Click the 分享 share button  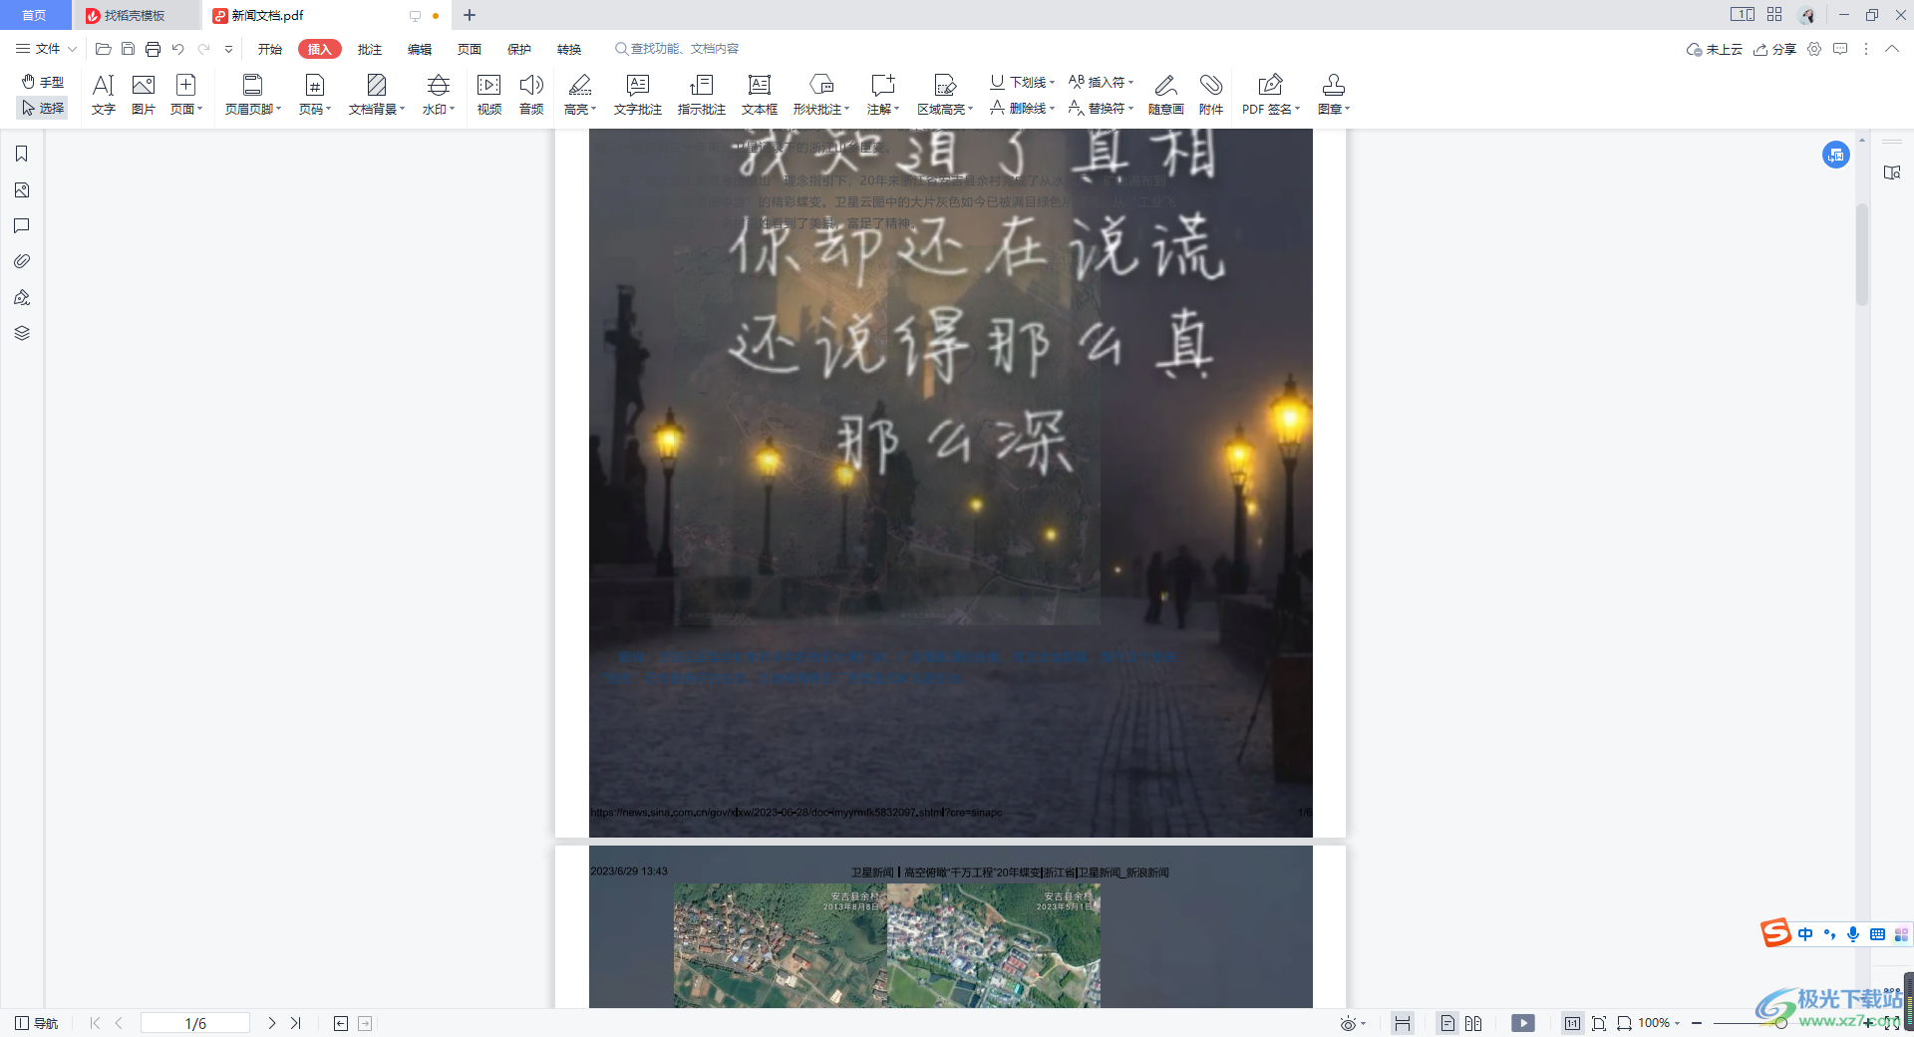(1775, 49)
